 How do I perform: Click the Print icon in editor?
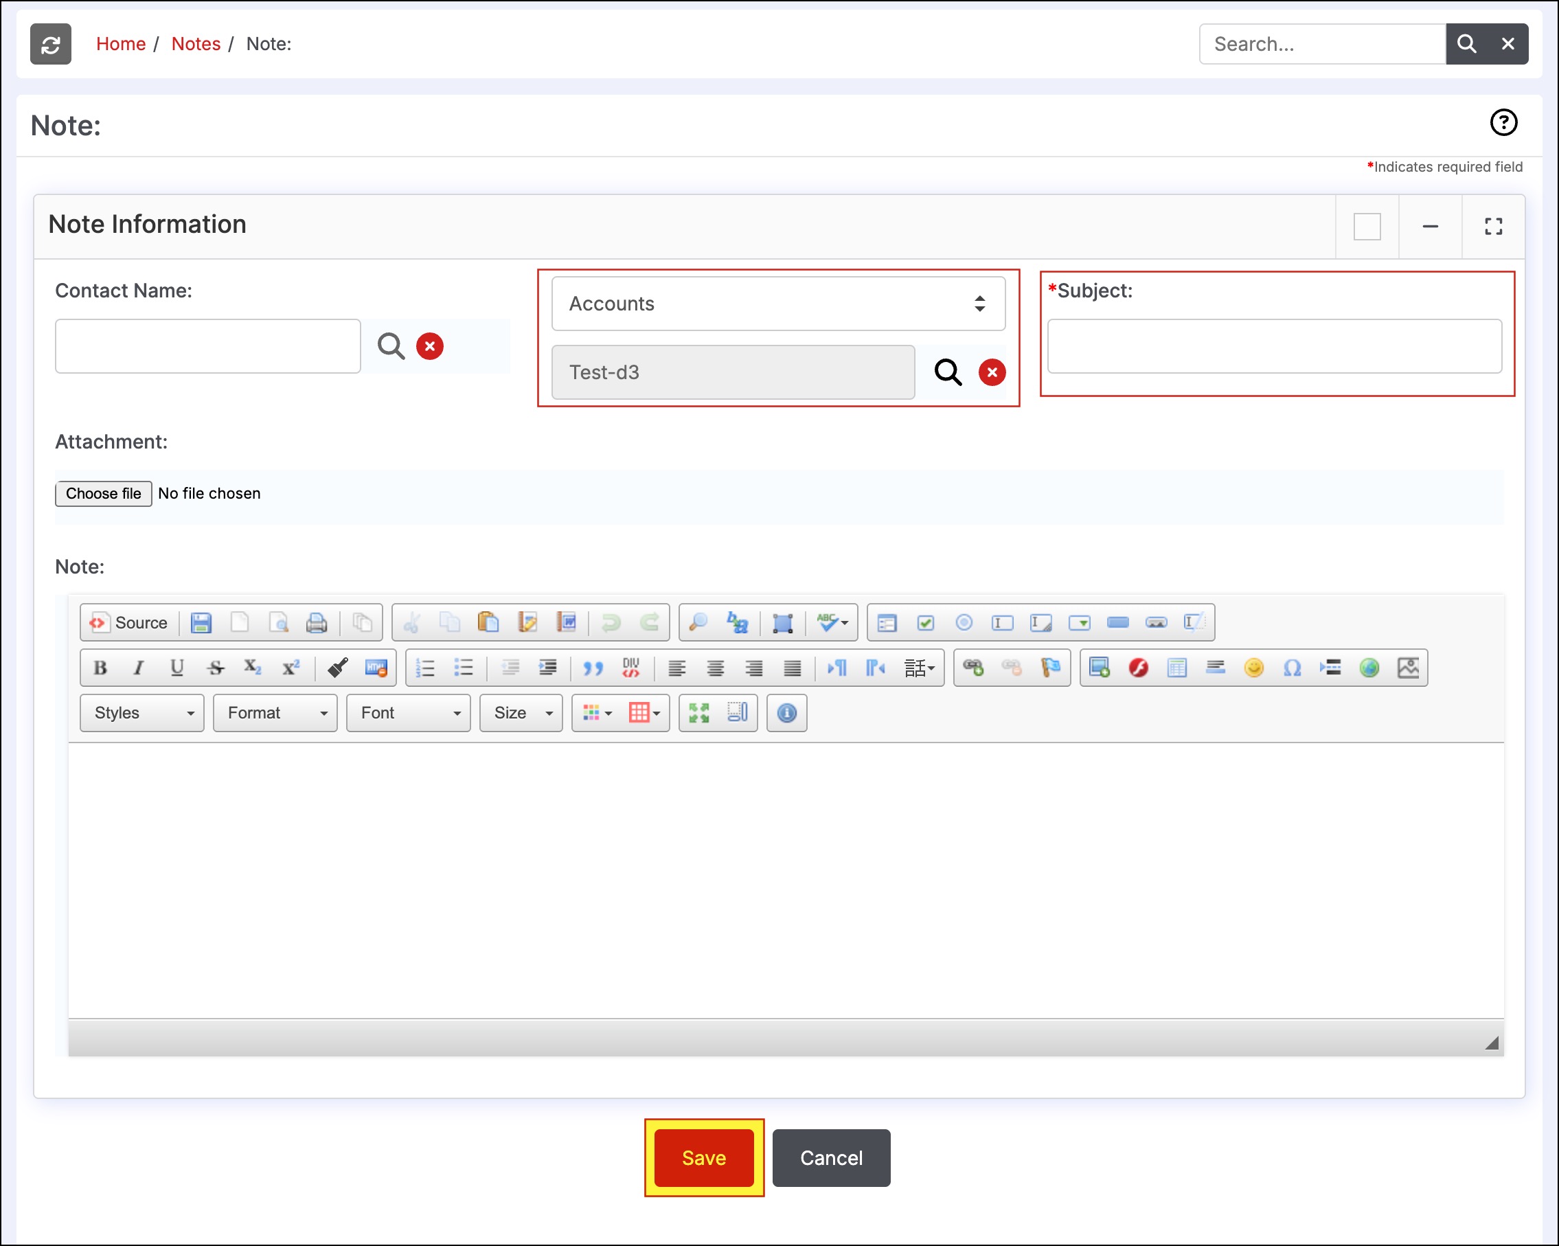317,622
